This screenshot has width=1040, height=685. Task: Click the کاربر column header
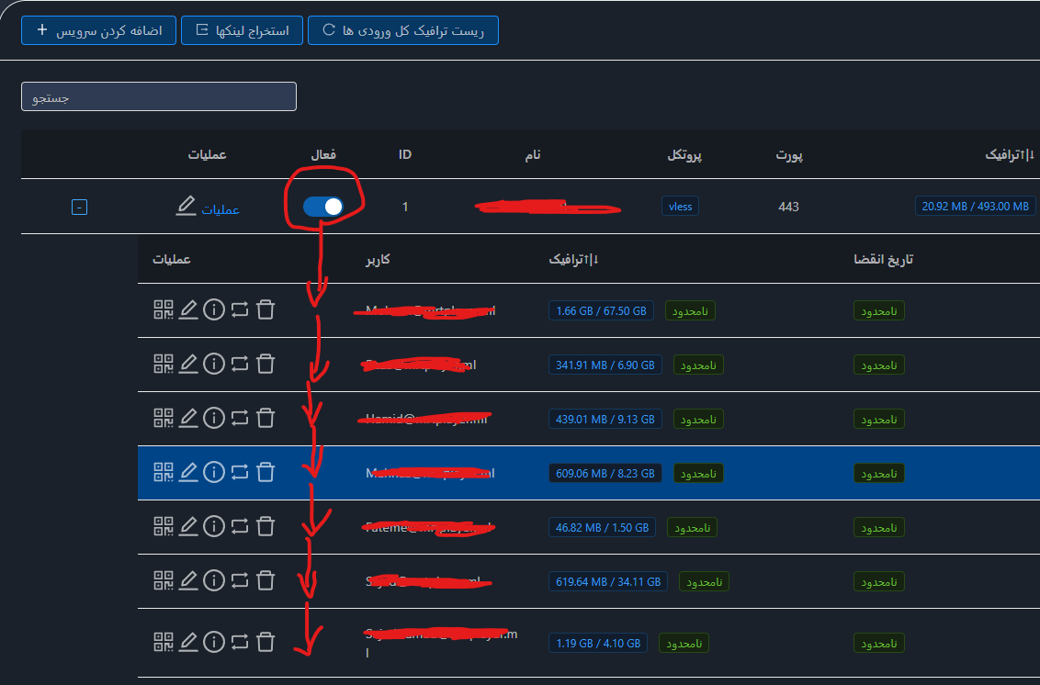click(378, 259)
